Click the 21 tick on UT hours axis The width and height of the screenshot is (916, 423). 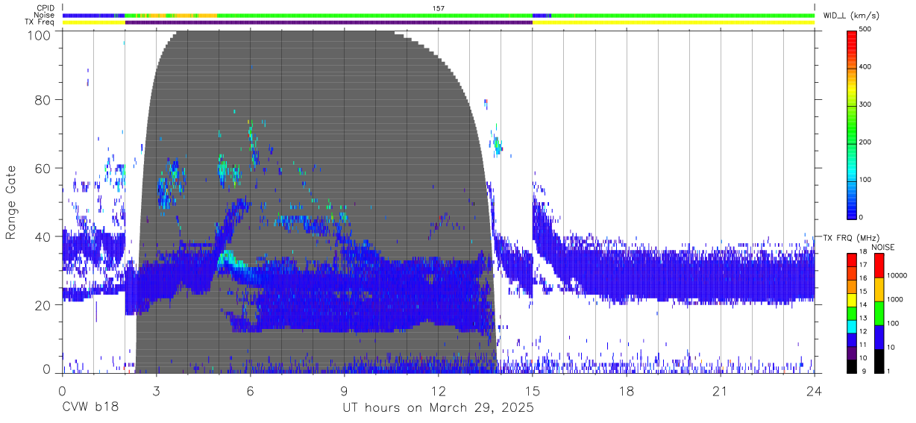[721, 392]
